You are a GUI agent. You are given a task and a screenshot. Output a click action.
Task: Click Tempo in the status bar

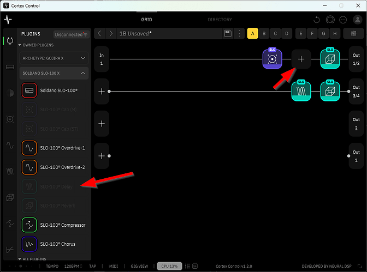[52, 266]
